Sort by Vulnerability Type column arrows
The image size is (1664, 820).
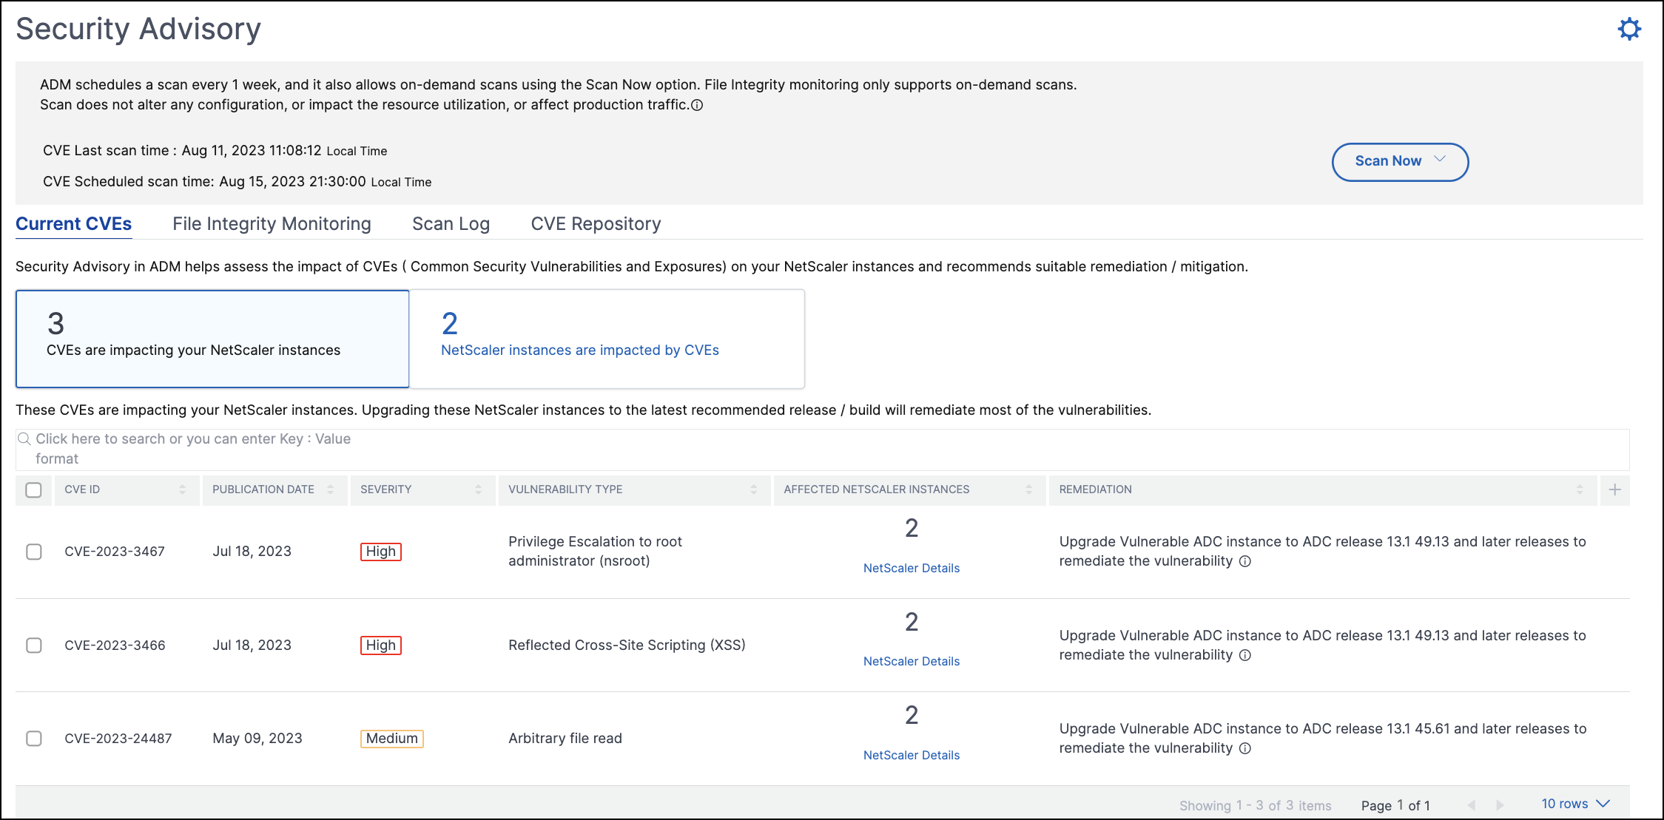(x=753, y=489)
